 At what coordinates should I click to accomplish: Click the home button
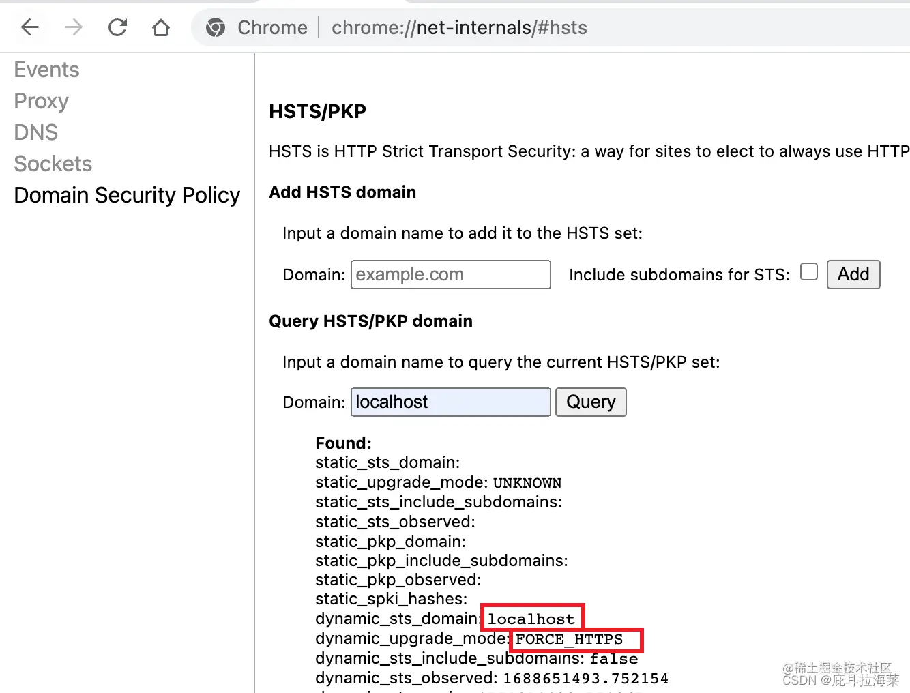(161, 27)
